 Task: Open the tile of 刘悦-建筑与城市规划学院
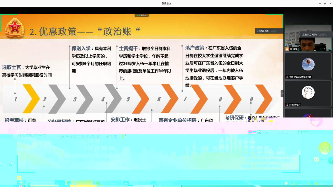tap(308, 66)
